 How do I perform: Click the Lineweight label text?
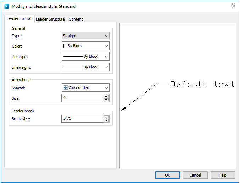21,67
